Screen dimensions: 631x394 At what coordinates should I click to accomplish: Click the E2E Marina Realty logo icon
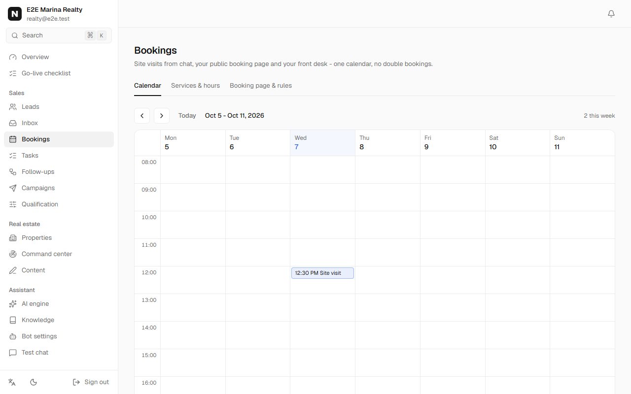15,14
